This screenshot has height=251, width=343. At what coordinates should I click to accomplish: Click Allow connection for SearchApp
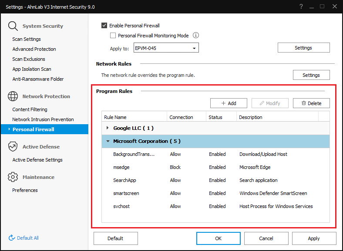tap(175, 180)
